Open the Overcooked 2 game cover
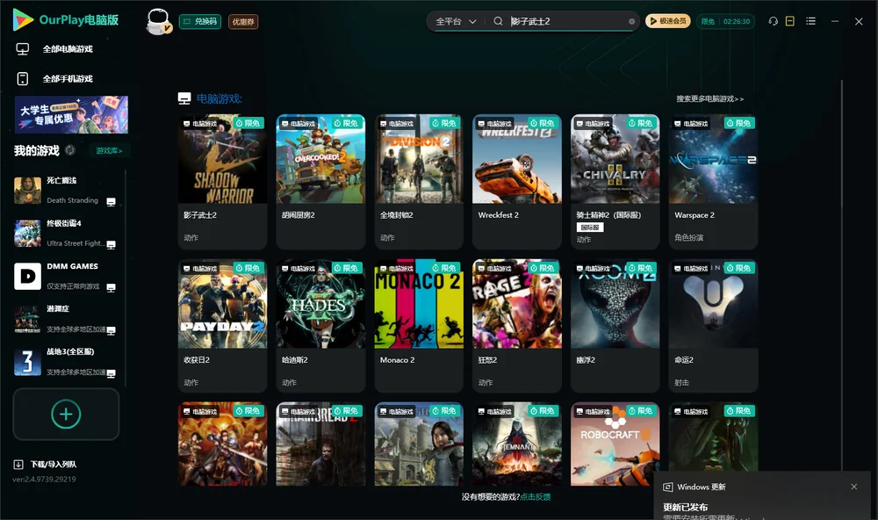The width and height of the screenshot is (878, 520). tap(320, 159)
